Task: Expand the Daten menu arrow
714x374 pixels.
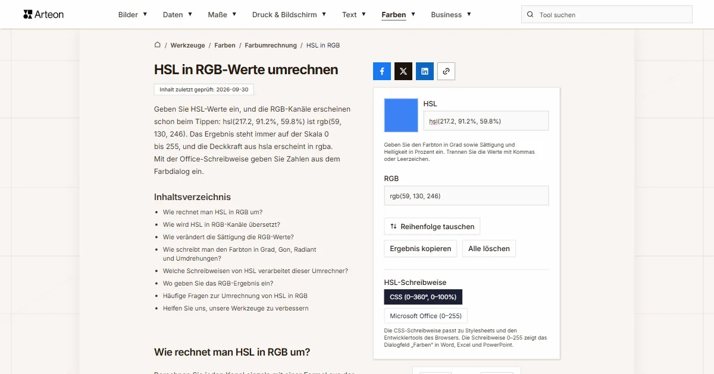Action: (x=190, y=14)
